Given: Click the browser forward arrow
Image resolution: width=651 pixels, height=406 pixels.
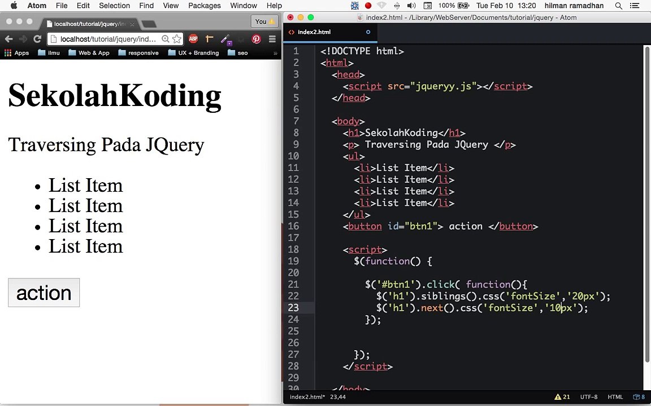Looking at the screenshot, I should (x=23, y=39).
